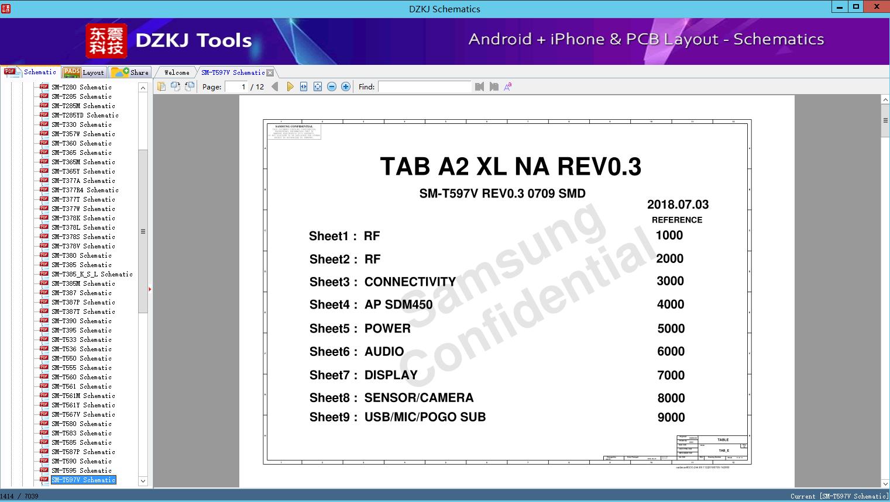Select SM-T385M Schematic
Viewport: 890px width, 502px height.
pyautogui.click(x=83, y=283)
